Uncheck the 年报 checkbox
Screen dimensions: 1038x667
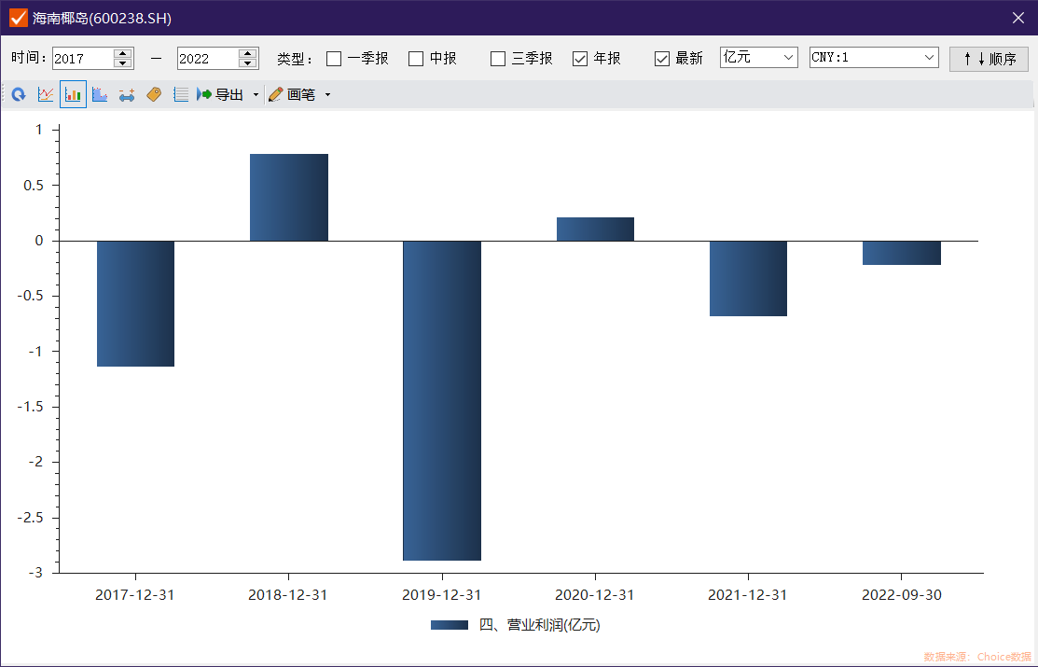[x=580, y=59]
